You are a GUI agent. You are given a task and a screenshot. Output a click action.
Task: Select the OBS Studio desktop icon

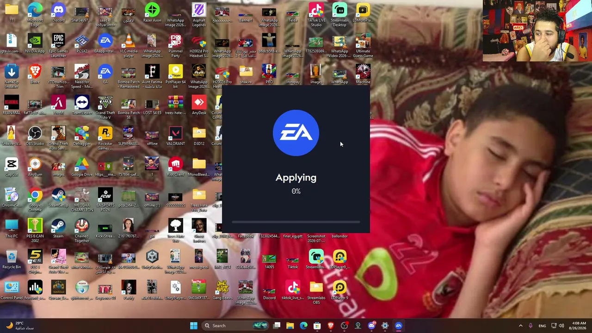coord(35,136)
